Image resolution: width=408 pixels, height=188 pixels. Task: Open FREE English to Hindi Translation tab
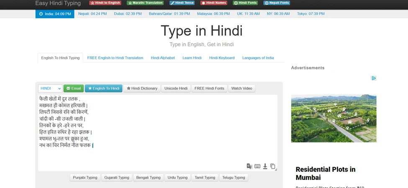[x=115, y=58]
